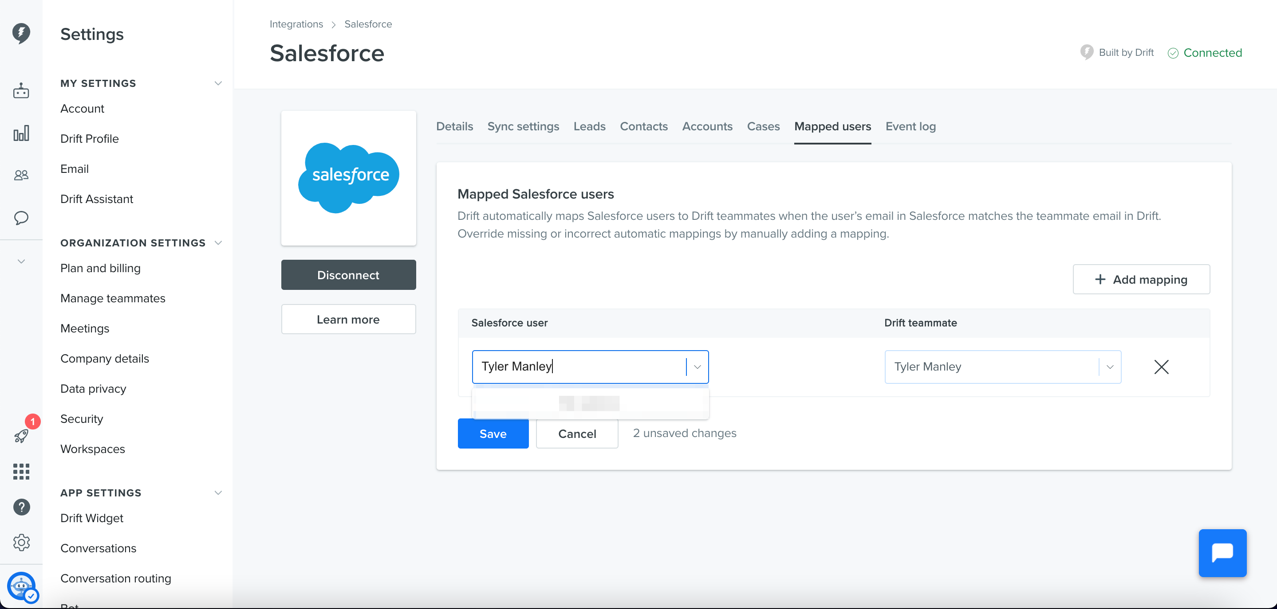The height and width of the screenshot is (609, 1277).
Task: Click the Learn more button
Action: point(348,320)
